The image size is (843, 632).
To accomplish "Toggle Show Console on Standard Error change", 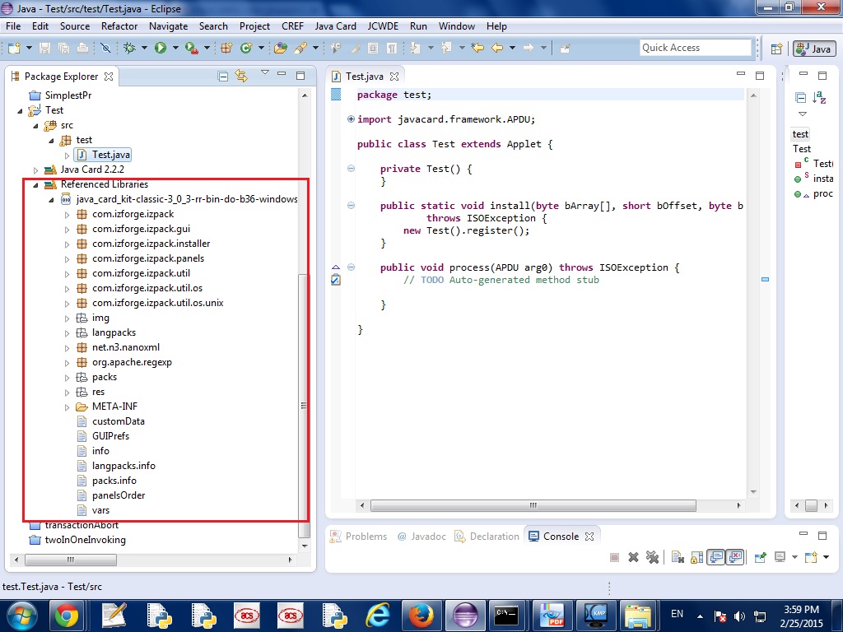I will point(735,557).
